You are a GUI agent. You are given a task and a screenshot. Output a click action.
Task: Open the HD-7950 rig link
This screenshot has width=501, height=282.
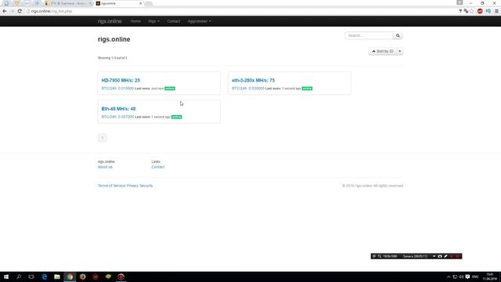[x=121, y=80]
